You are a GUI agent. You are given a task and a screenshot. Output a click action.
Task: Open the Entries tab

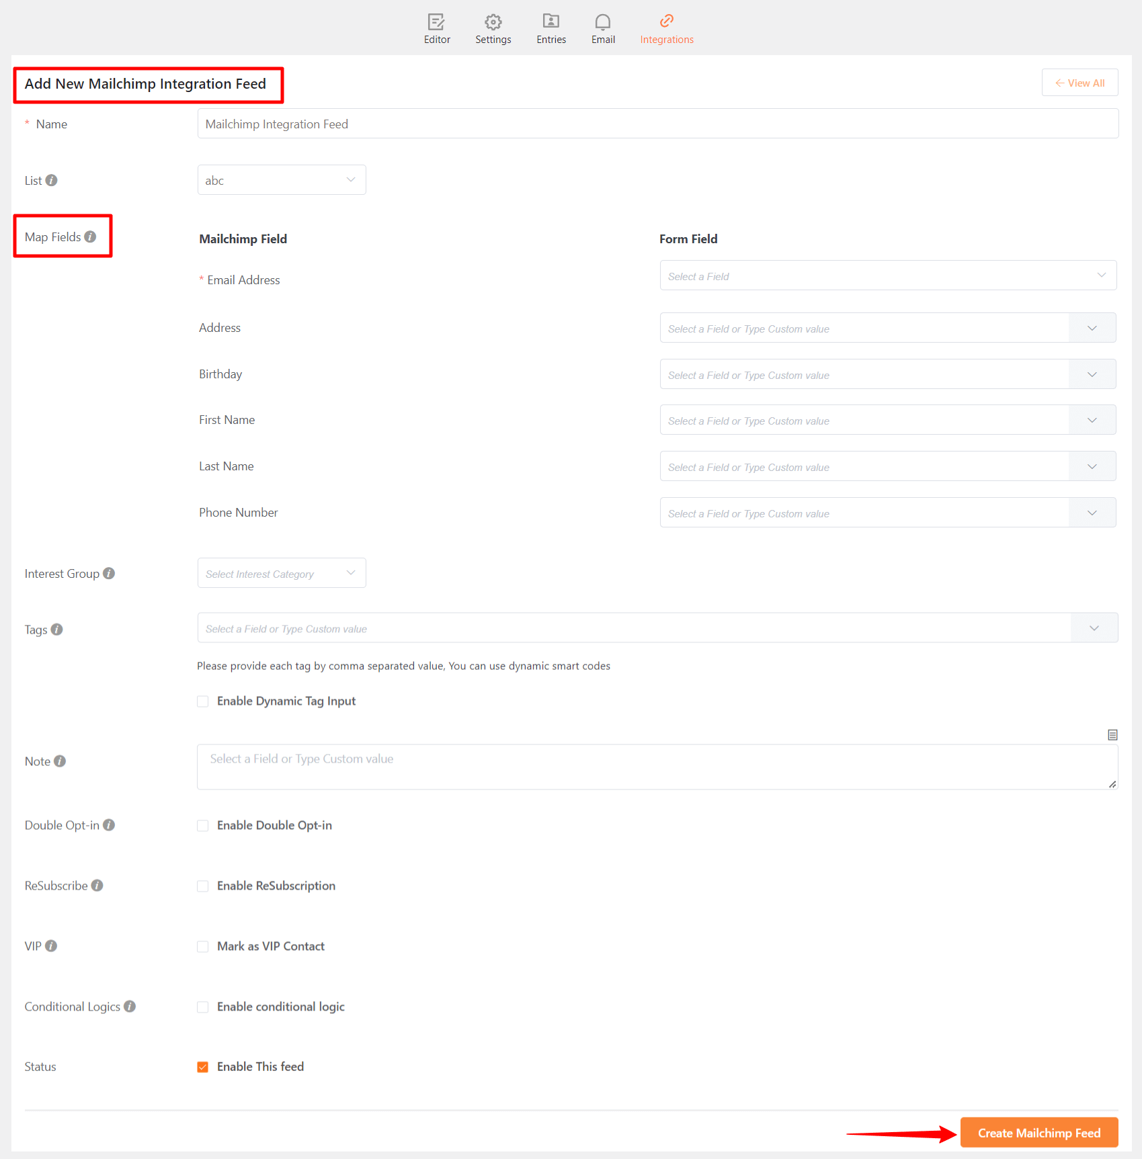tap(551, 30)
